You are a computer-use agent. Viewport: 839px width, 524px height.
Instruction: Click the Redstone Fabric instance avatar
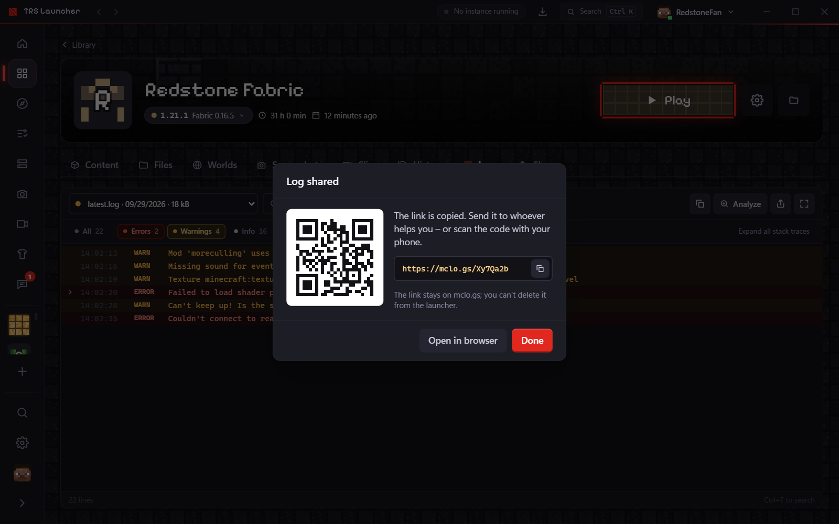(103, 100)
